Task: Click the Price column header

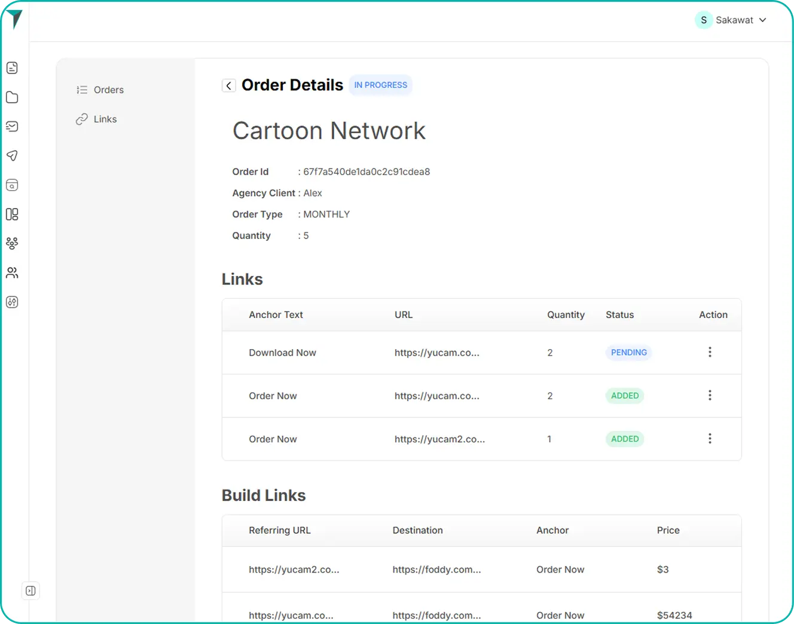Action: 668,530
